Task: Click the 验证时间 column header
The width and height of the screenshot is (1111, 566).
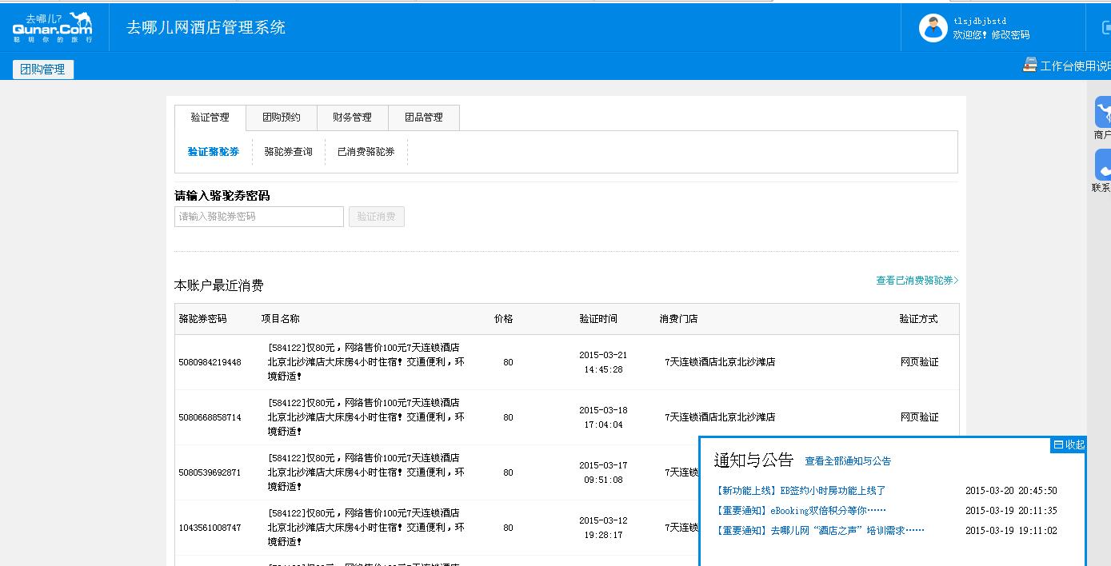Action: [x=598, y=319]
